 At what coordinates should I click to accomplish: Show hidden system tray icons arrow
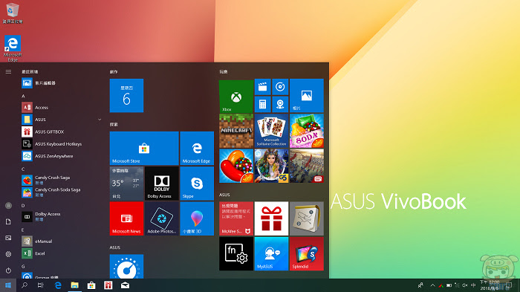click(432, 285)
